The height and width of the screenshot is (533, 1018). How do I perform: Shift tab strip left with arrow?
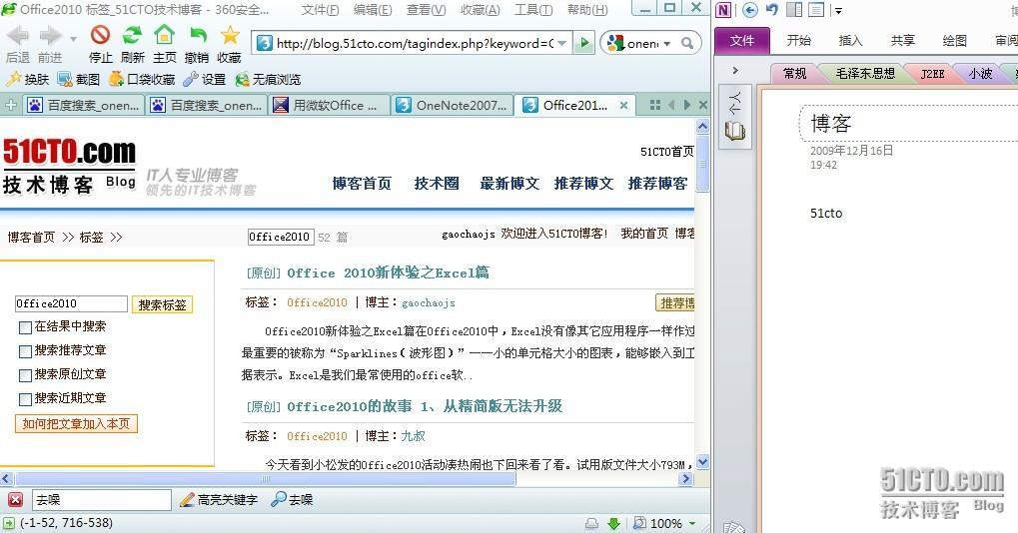point(671,105)
